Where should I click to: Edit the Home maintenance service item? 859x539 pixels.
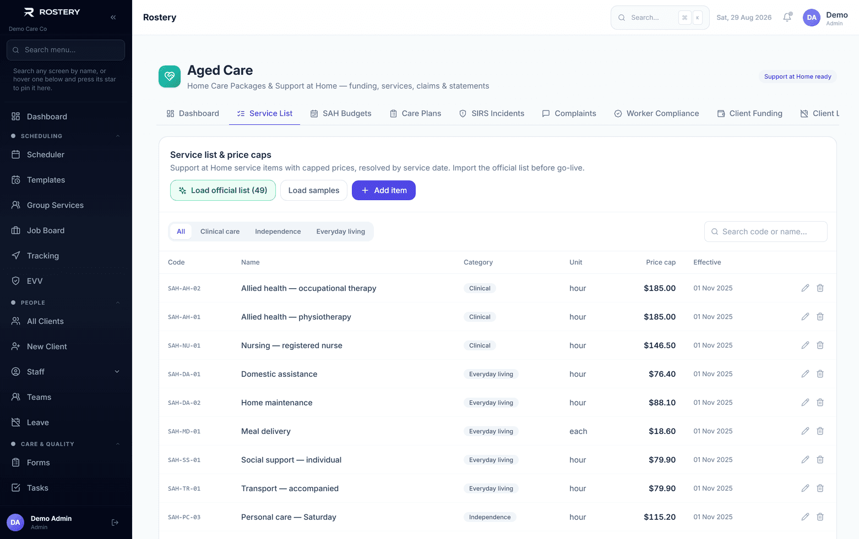coord(805,403)
